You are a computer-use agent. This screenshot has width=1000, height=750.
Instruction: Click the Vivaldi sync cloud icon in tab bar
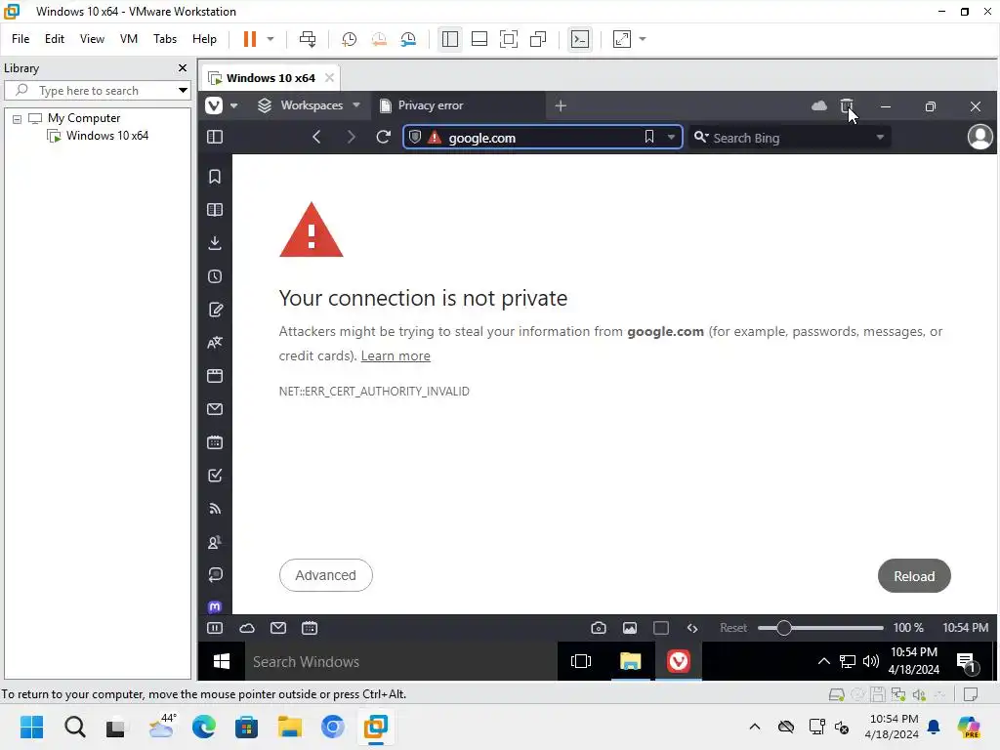(819, 105)
